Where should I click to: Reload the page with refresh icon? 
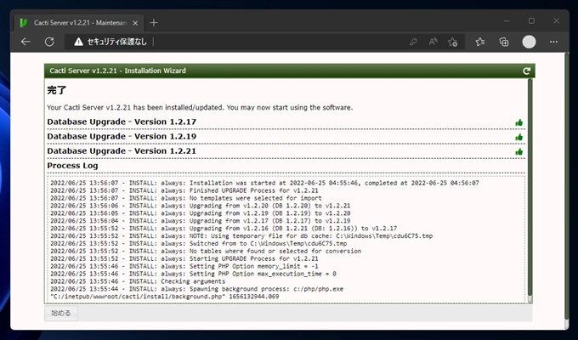pos(49,42)
